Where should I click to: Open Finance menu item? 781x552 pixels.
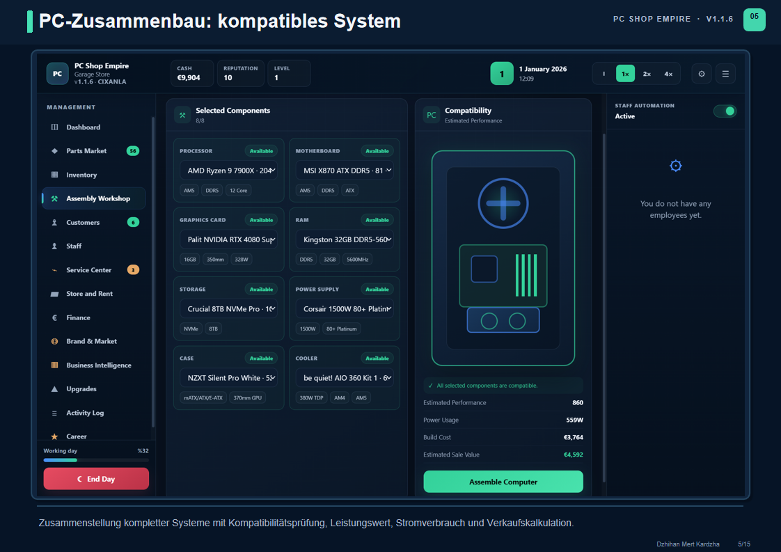[94, 317]
